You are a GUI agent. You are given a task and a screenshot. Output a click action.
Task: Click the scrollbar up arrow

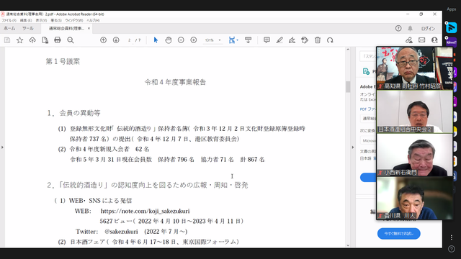pos(348,50)
